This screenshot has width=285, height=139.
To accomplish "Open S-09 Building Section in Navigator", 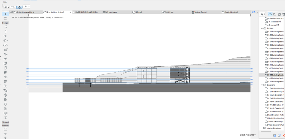I will (x=274, y=58).
